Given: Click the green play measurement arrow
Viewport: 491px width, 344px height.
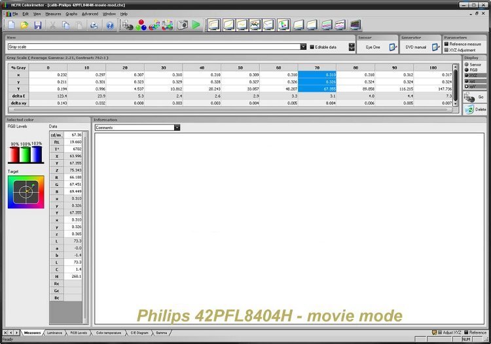Looking at the screenshot, I should (196, 25).
